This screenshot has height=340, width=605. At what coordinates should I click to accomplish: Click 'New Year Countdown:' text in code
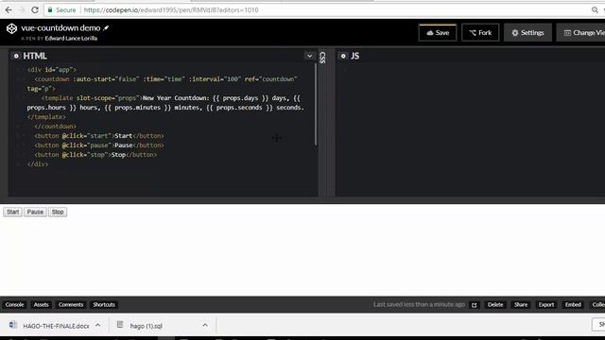[176, 98]
